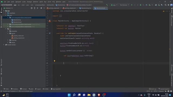
Task: Open the Profiler tool window
Action: pyautogui.click(x=46, y=89)
